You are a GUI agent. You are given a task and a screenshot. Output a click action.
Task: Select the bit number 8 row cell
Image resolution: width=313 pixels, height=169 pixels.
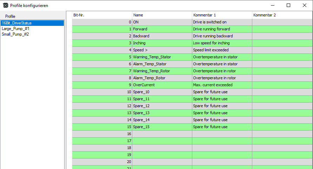tap(102, 78)
